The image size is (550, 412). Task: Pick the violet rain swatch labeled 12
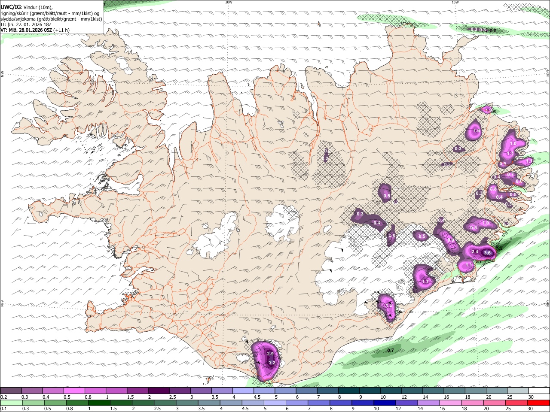pyautogui.click(x=406, y=403)
